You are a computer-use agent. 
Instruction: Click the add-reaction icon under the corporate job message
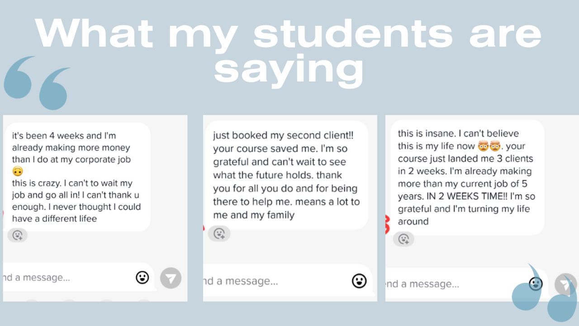point(18,235)
